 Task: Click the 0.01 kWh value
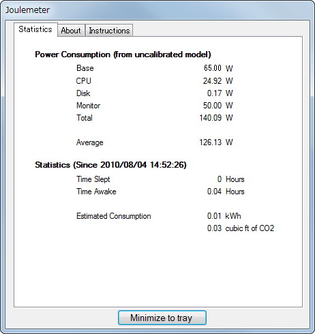224,216
